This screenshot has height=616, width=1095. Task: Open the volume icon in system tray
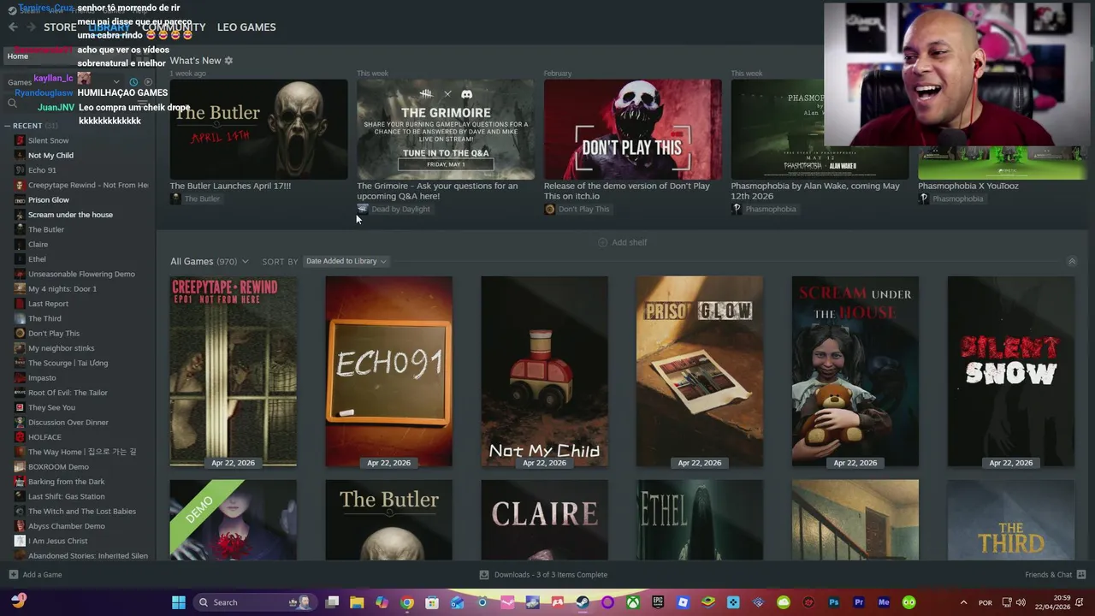click(1021, 602)
